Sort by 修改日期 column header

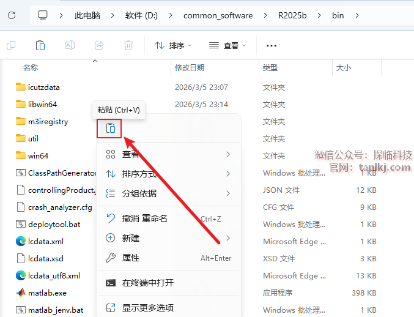(190, 68)
